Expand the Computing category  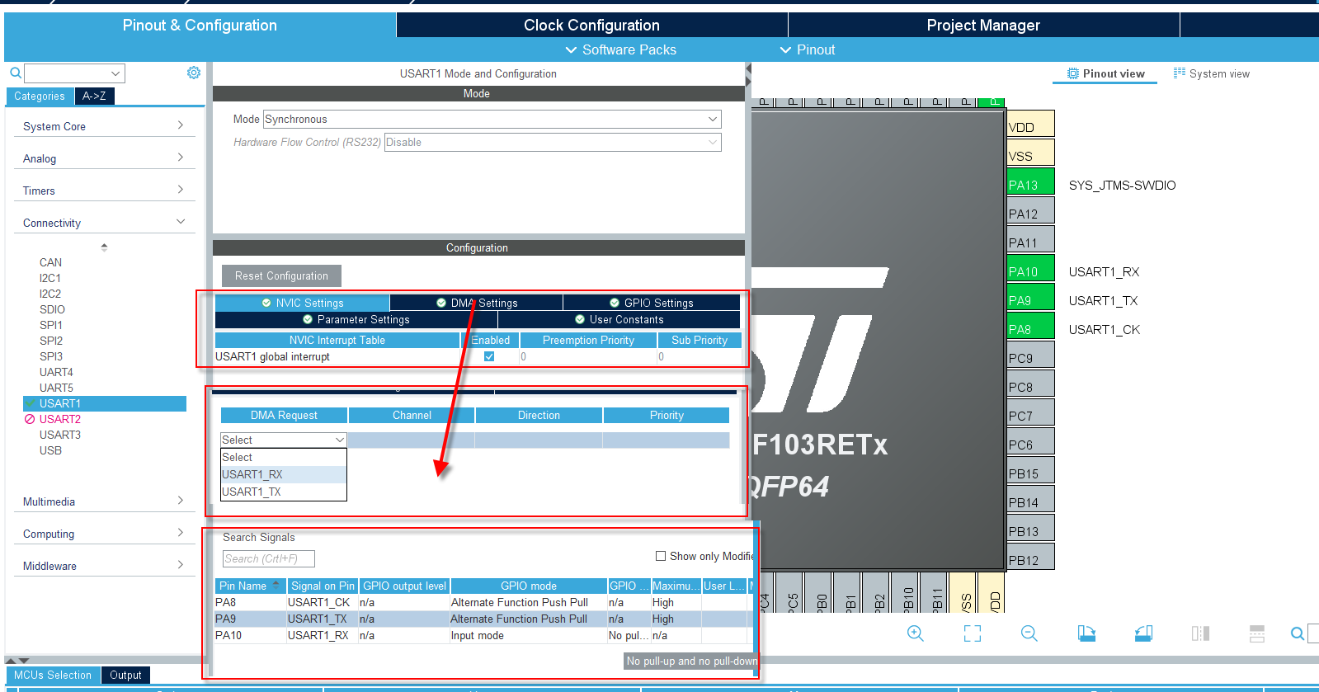[104, 534]
